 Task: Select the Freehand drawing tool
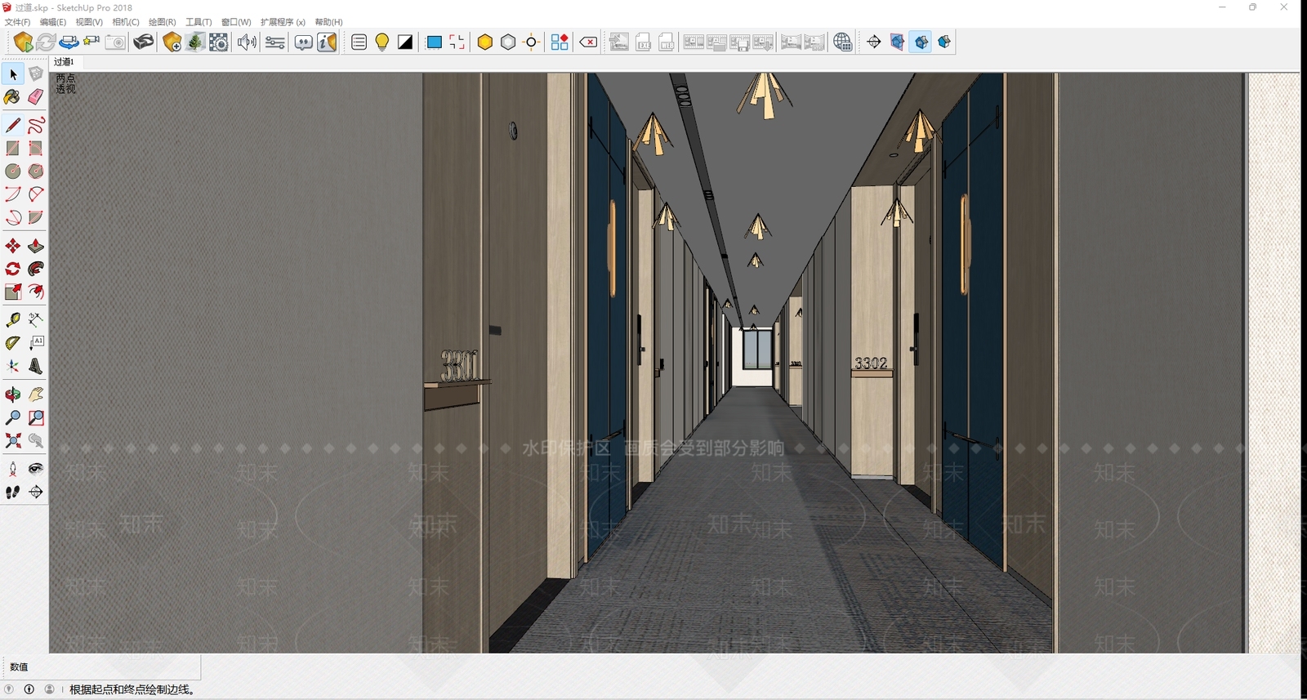[36, 125]
